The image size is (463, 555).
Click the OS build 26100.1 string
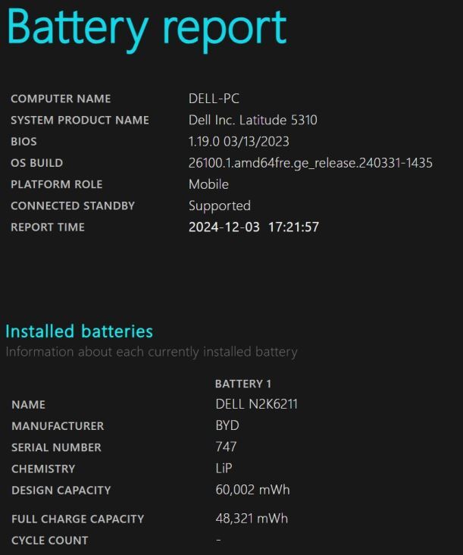310,163
